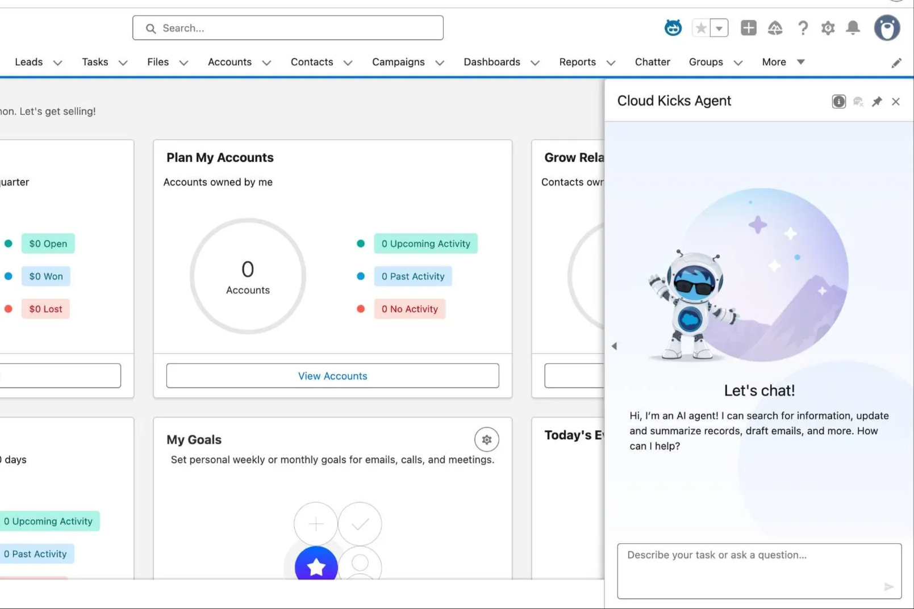Expand the Dashboards tab dropdown chevron

tap(535, 62)
